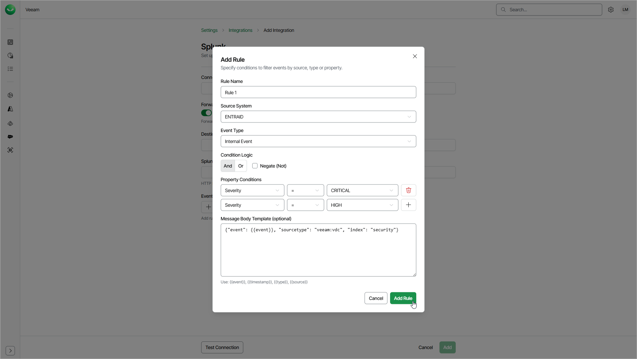The width and height of the screenshot is (637, 359).
Task: Focus the Message Body Template textarea
Action: 318,250
